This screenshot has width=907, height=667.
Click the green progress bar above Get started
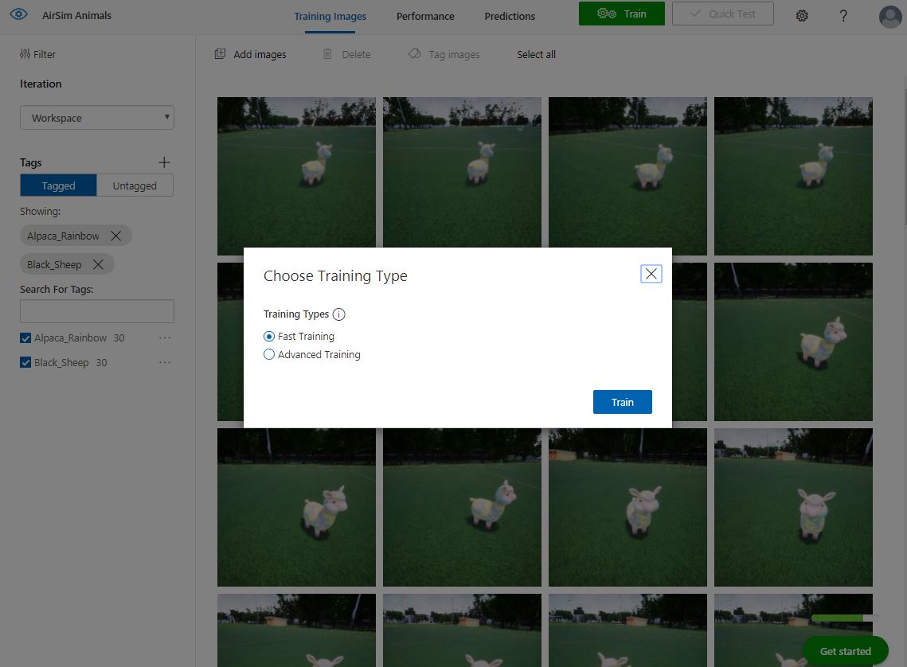point(845,618)
